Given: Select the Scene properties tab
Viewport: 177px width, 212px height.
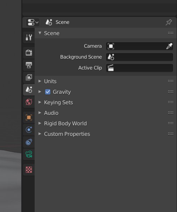Looking at the screenshot, I should coord(29,90).
